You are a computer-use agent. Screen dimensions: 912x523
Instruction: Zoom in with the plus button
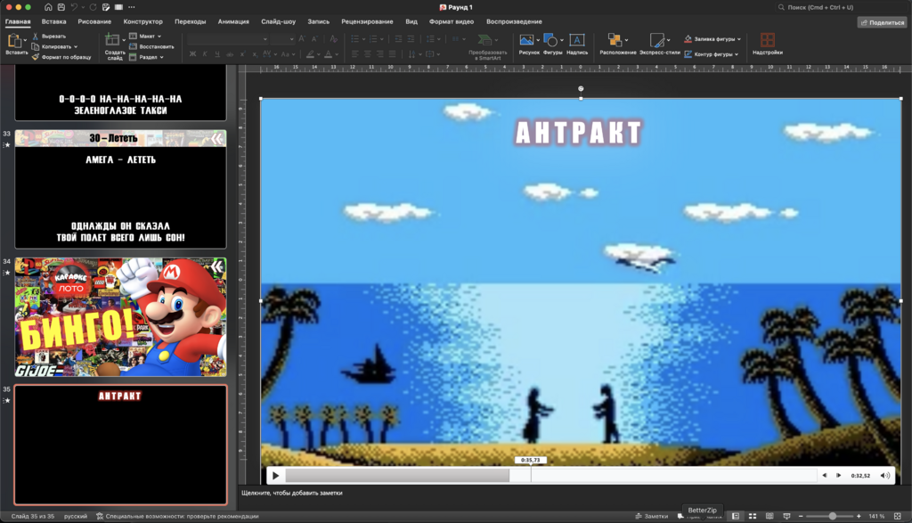tap(859, 516)
